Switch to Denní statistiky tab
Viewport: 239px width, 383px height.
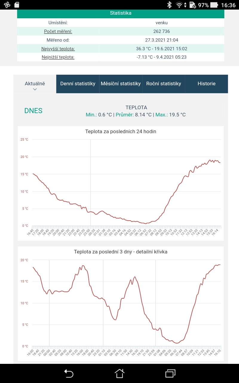(x=78, y=84)
